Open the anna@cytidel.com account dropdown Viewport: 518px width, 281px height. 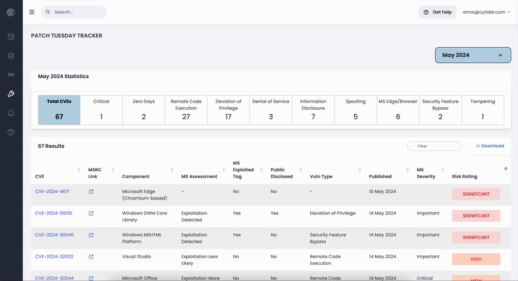pos(486,12)
